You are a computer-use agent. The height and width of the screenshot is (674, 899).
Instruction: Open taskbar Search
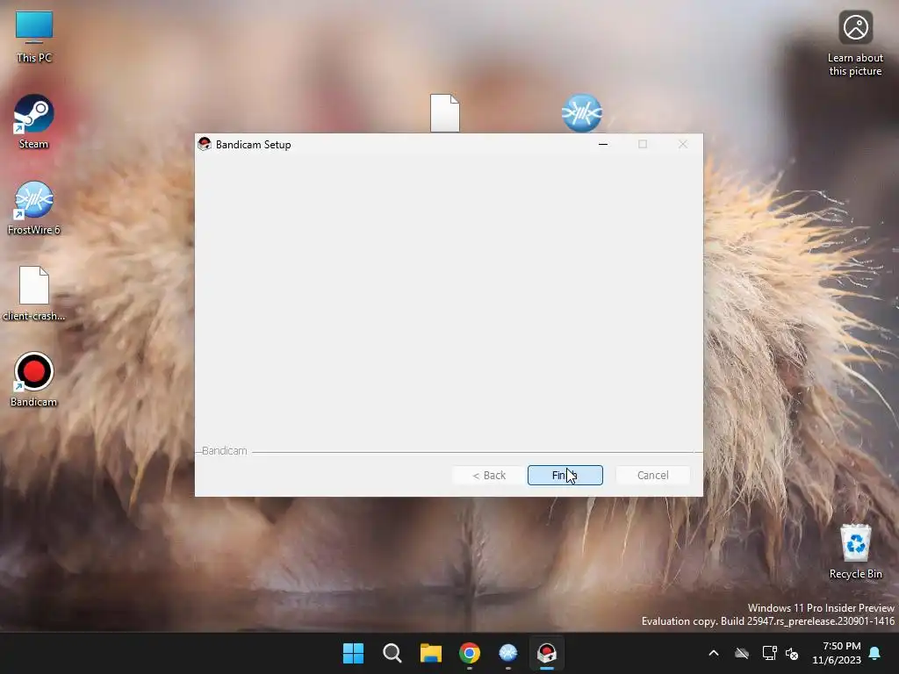click(392, 653)
